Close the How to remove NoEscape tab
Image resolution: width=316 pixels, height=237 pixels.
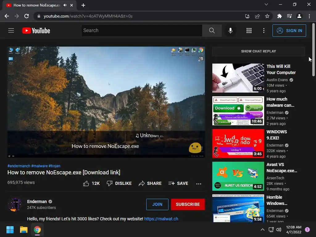click(x=72, y=5)
